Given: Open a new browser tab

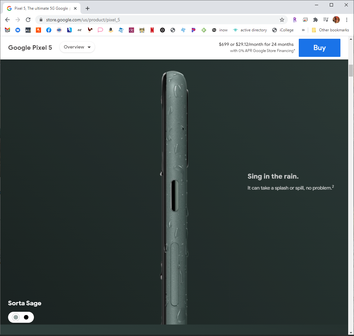Looking at the screenshot, I should (88, 8).
